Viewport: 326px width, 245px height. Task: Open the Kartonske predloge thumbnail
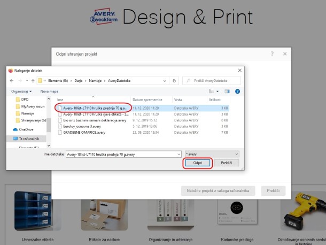tap(237, 212)
